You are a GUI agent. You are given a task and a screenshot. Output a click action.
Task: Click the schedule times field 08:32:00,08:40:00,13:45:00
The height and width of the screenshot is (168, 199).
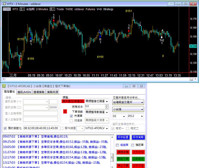[41, 128]
